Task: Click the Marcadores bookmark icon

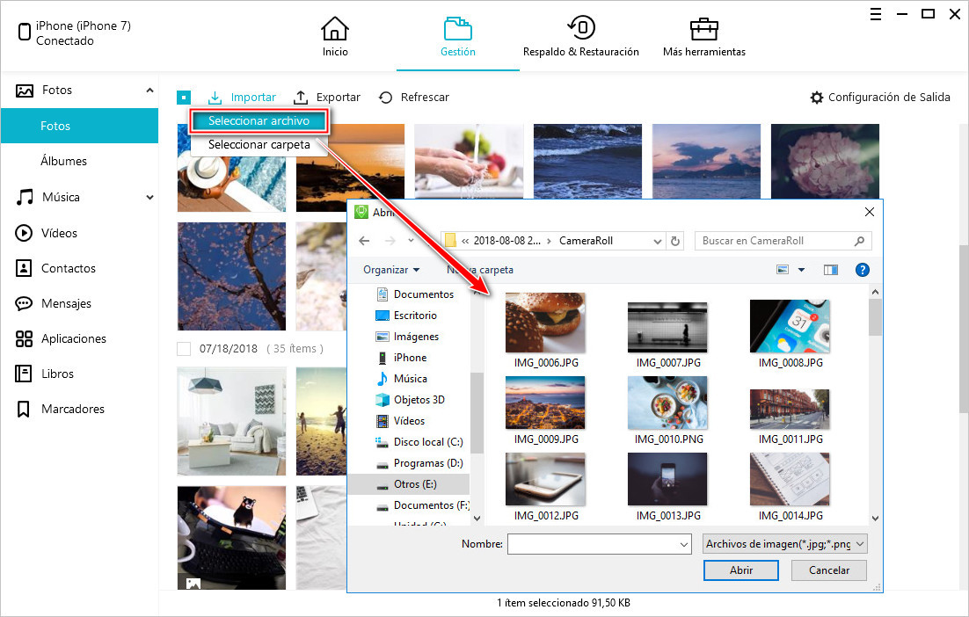Action: pos(24,409)
